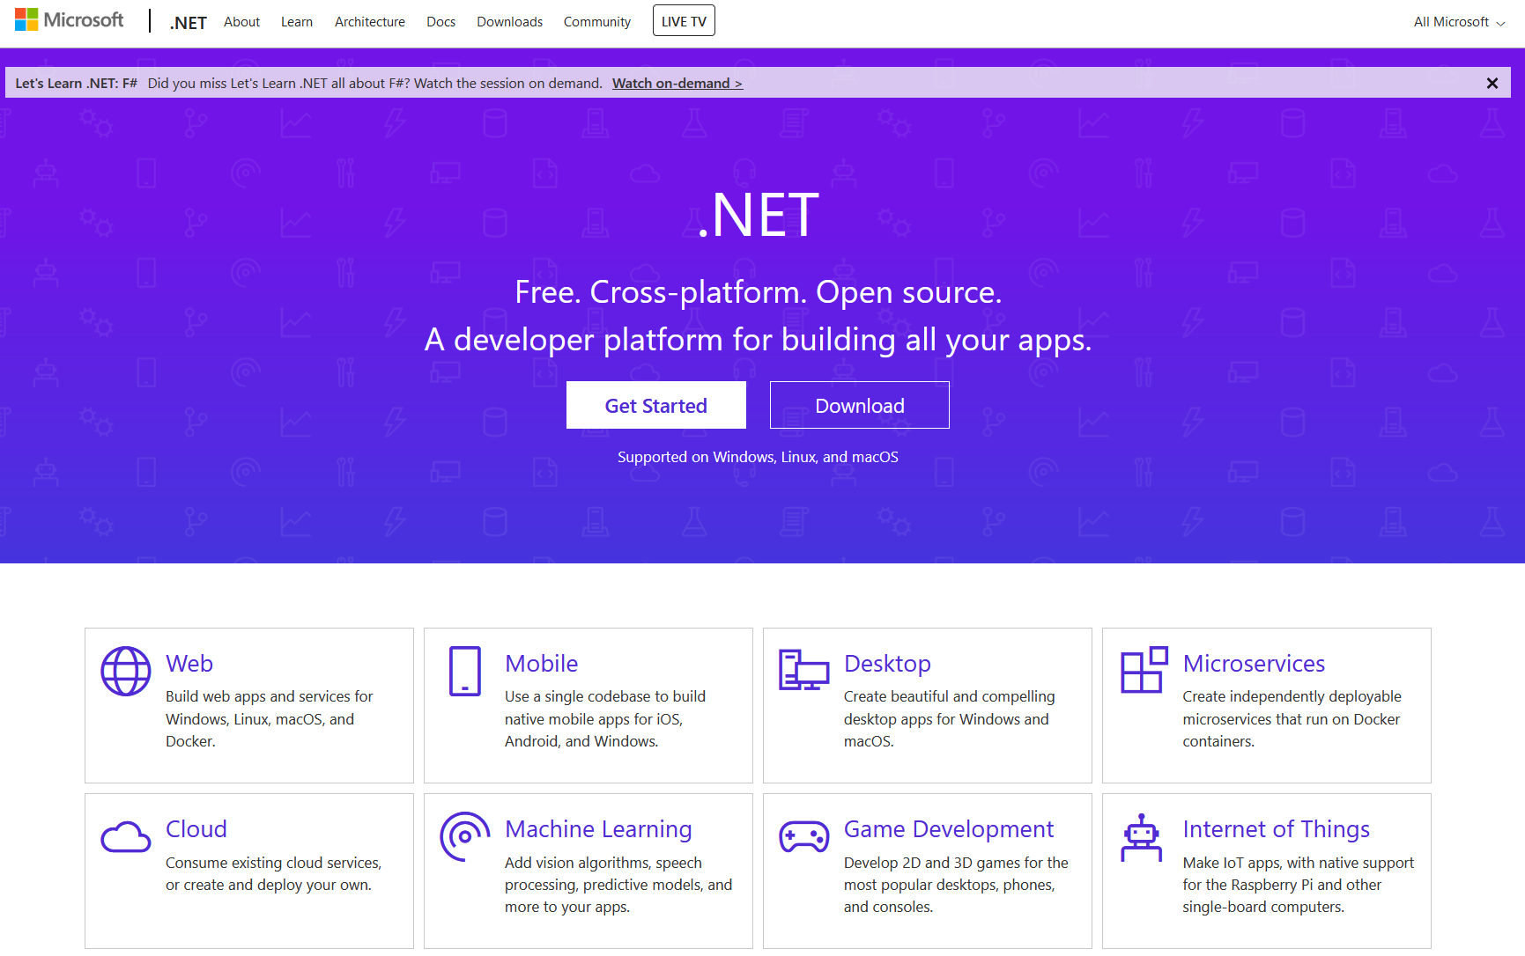Viewport: 1525px width, 956px height.
Task: Click the Web globe icon
Action: point(126,671)
